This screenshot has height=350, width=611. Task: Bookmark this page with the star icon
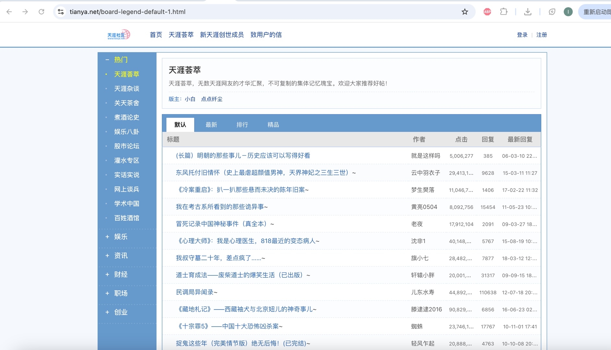point(465,12)
